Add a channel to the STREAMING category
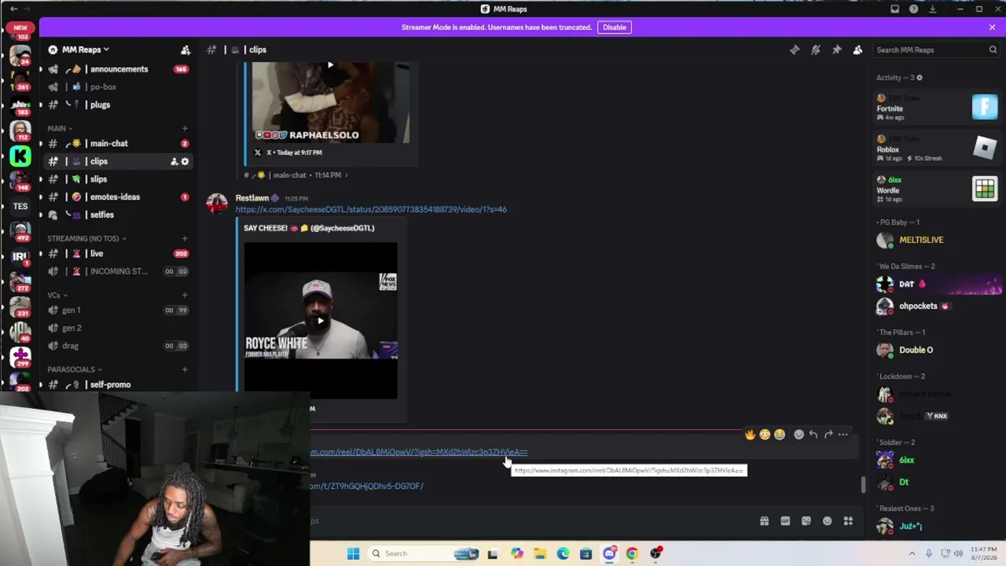 pyautogui.click(x=185, y=238)
